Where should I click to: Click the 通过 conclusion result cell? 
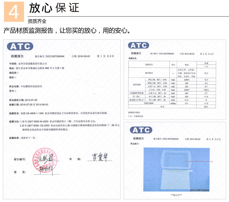(206, 107)
